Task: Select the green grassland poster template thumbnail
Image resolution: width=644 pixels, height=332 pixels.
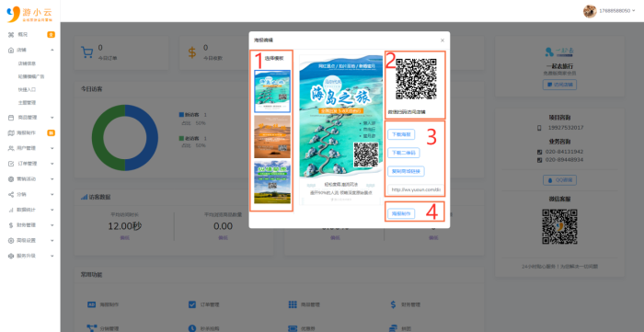Action: pos(272,182)
